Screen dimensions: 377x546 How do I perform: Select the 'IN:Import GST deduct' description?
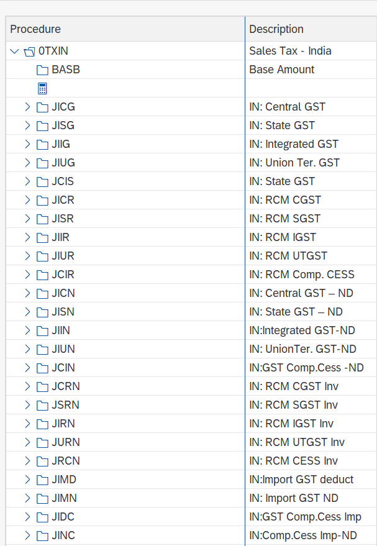pyautogui.click(x=301, y=480)
